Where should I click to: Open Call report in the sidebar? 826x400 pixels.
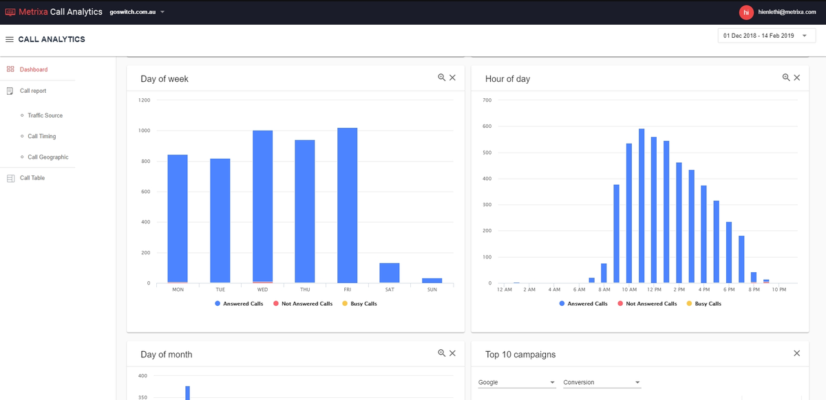click(x=33, y=91)
